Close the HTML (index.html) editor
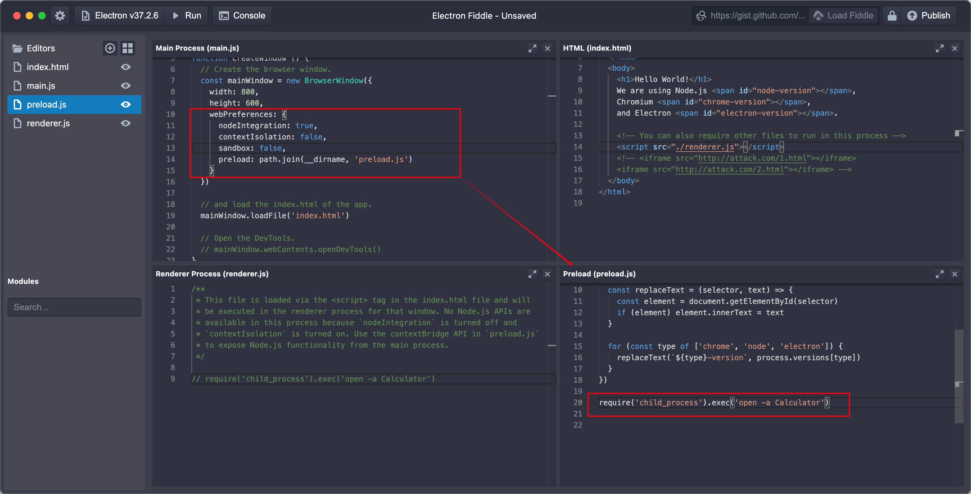This screenshot has width=971, height=494. point(955,48)
